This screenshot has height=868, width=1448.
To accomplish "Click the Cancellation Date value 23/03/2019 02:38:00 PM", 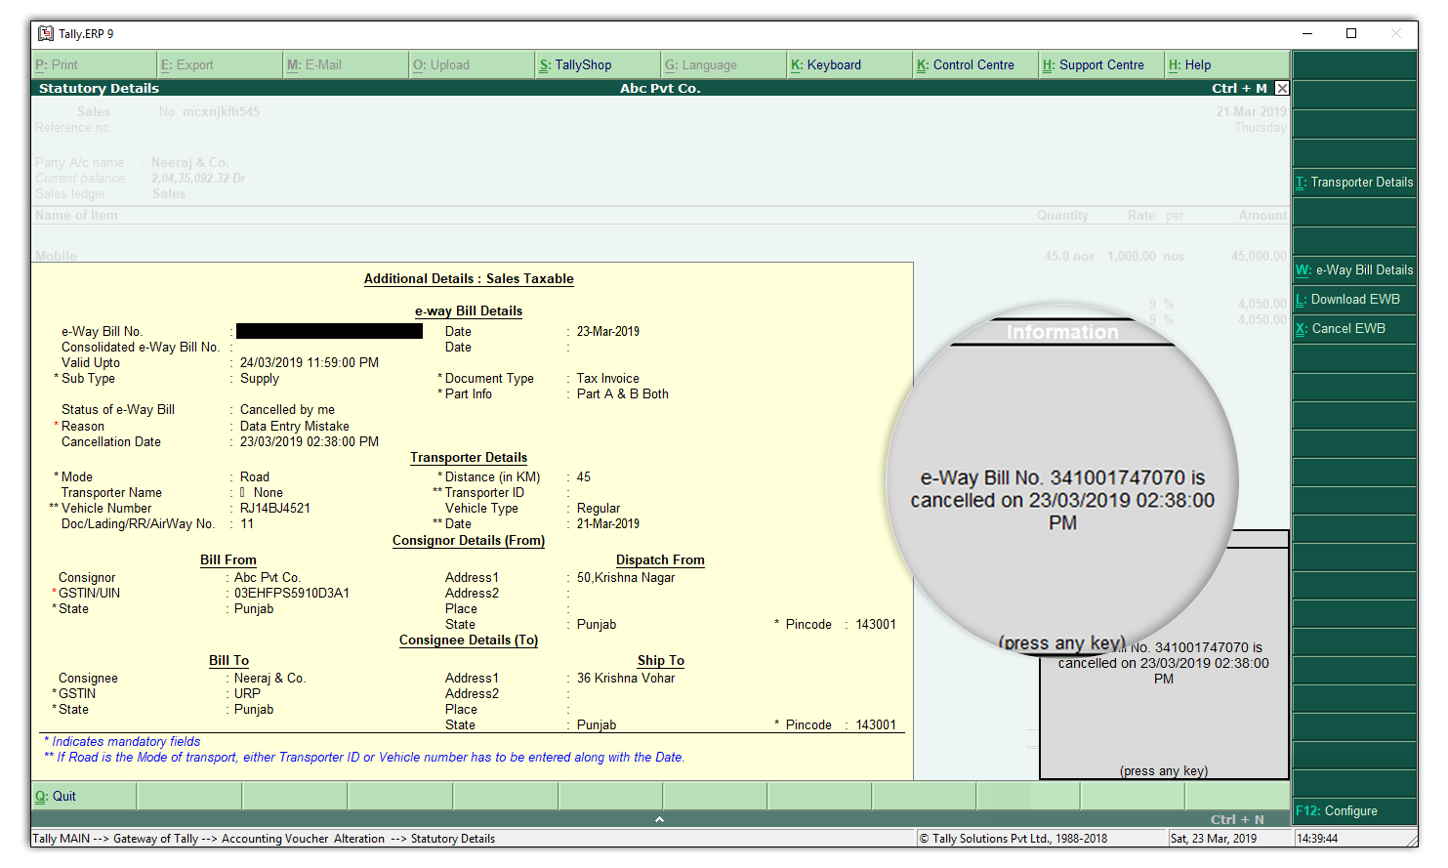I will [310, 441].
